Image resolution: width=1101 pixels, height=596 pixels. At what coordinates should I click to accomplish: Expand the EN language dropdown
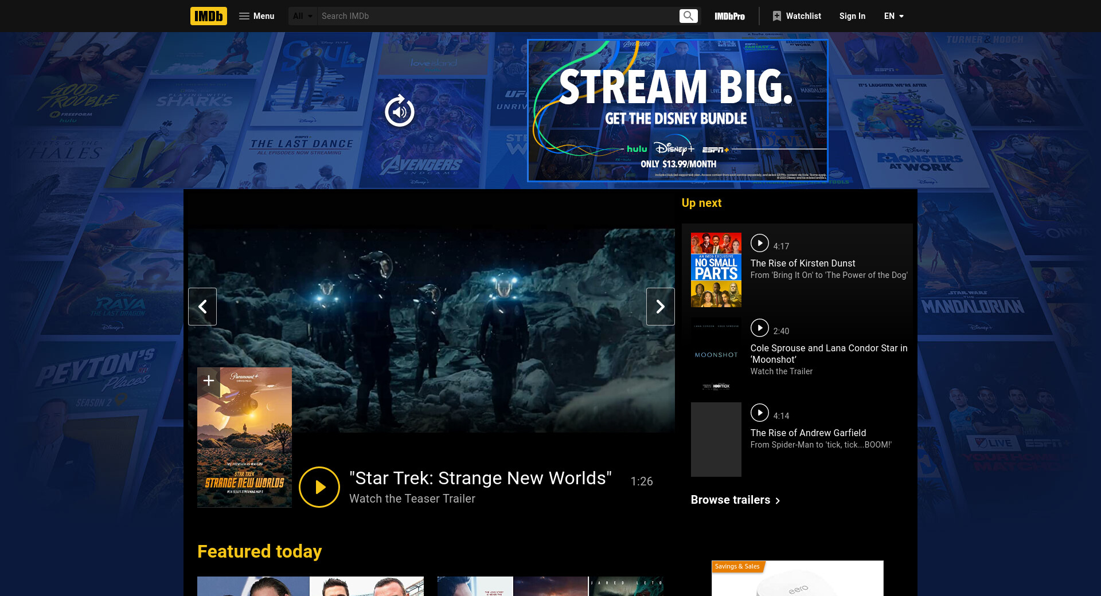(x=893, y=16)
